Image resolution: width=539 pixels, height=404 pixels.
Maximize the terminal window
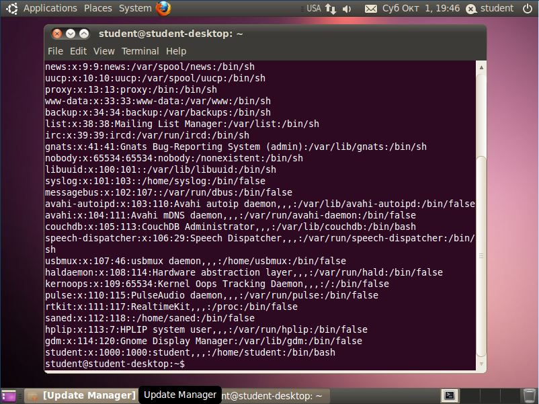click(x=84, y=34)
